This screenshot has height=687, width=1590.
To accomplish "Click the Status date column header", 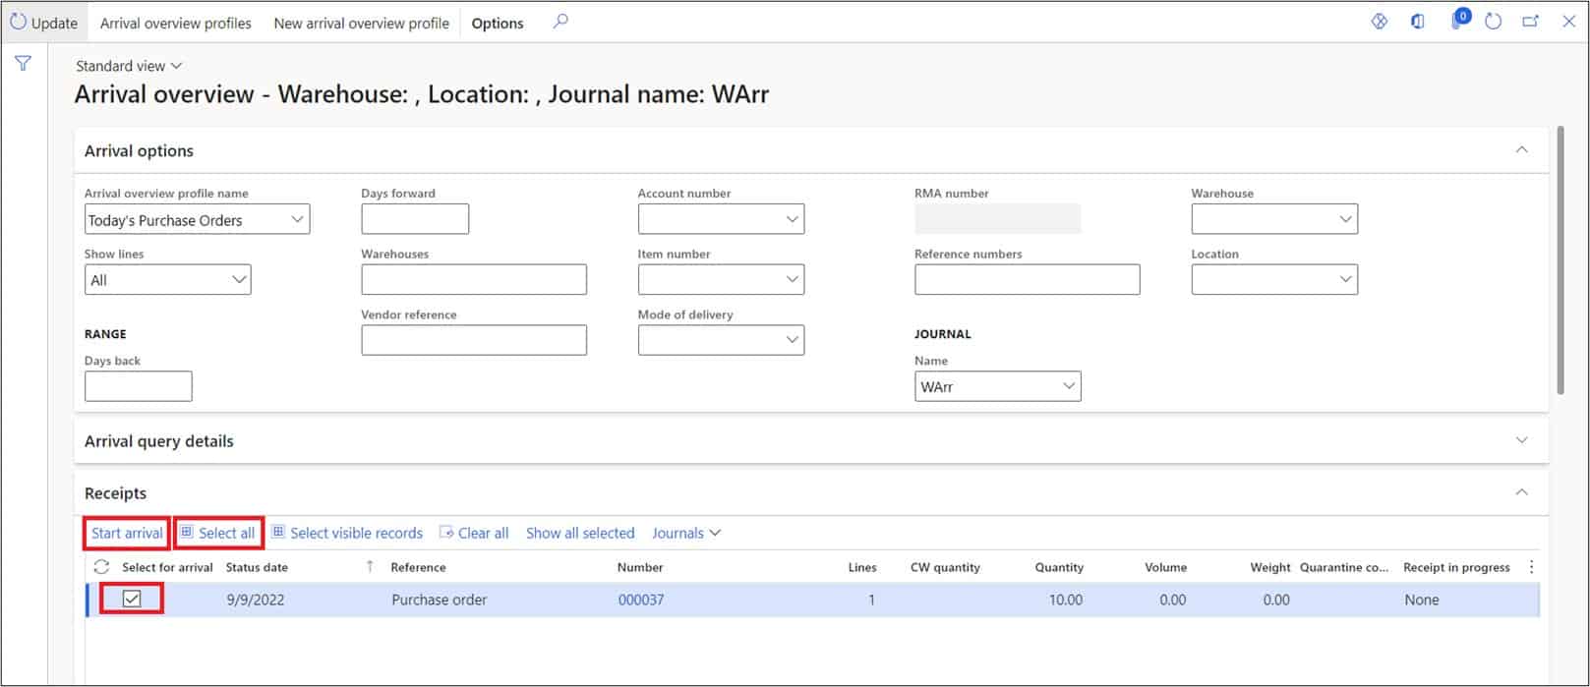I will pos(257,567).
